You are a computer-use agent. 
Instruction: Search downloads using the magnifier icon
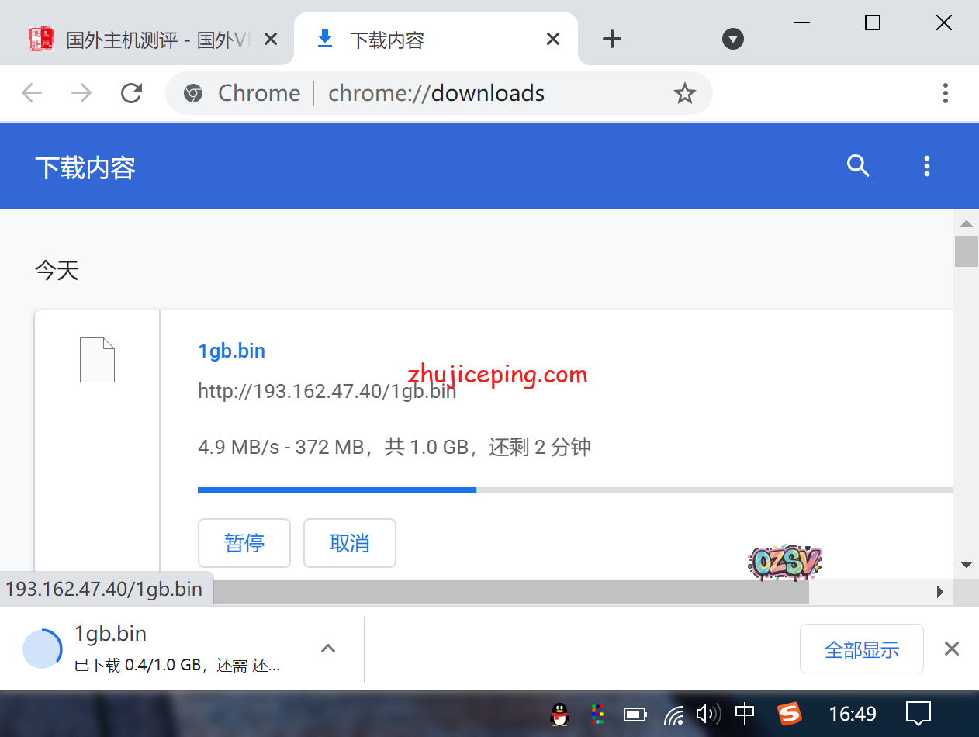(x=858, y=166)
